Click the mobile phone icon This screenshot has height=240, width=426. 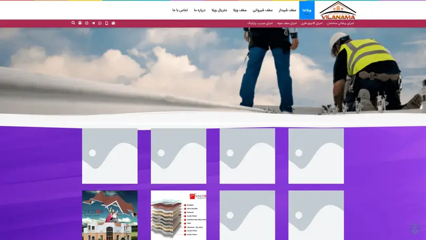(x=106, y=23)
